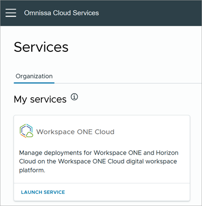Click the My services info icon
202x206 pixels.
coord(74,97)
